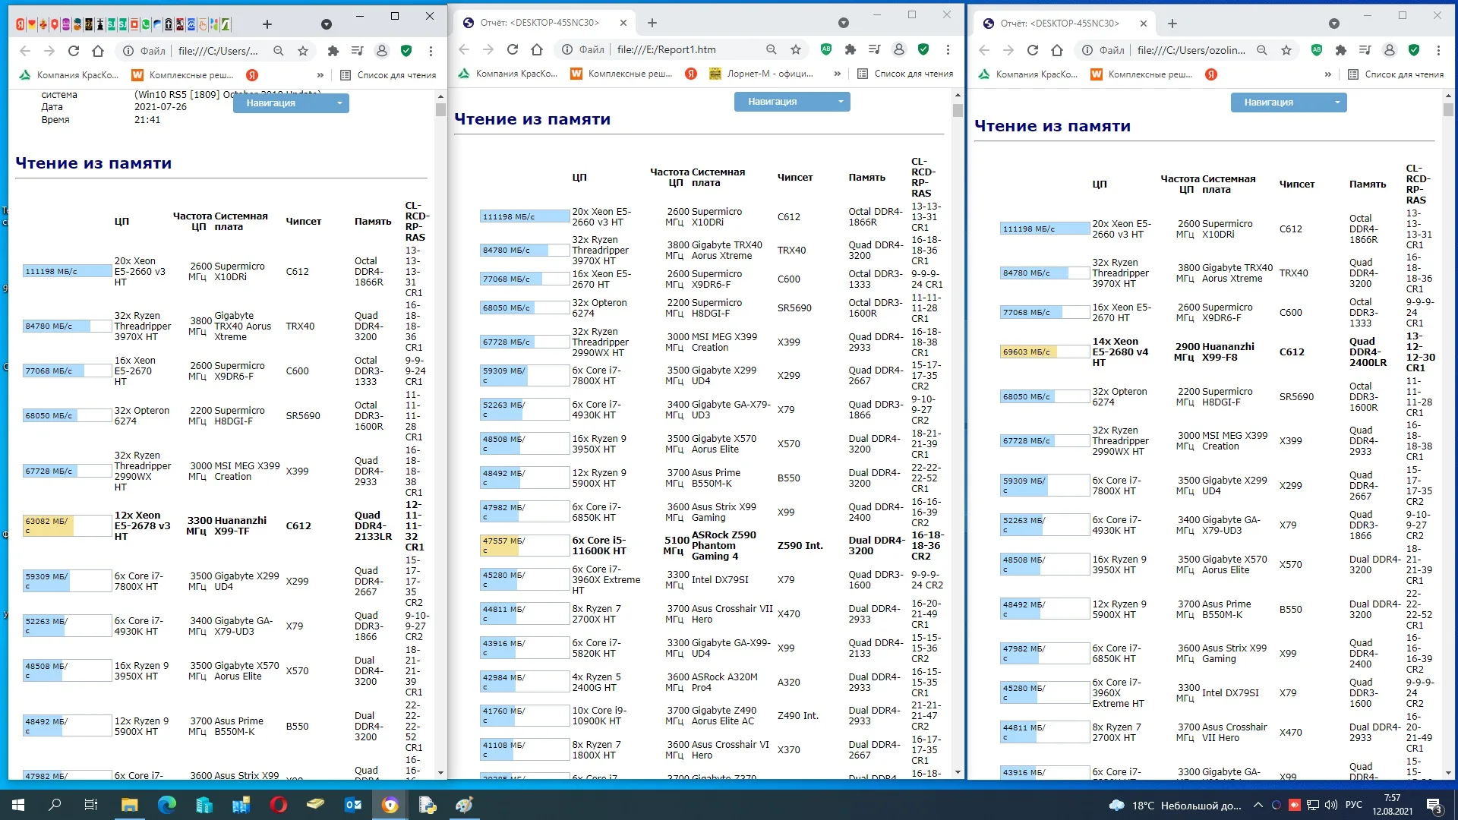Viewport: 1458px width, 820px height.
Task: Open Windows taskbar search
Action: tap(55, 805)
